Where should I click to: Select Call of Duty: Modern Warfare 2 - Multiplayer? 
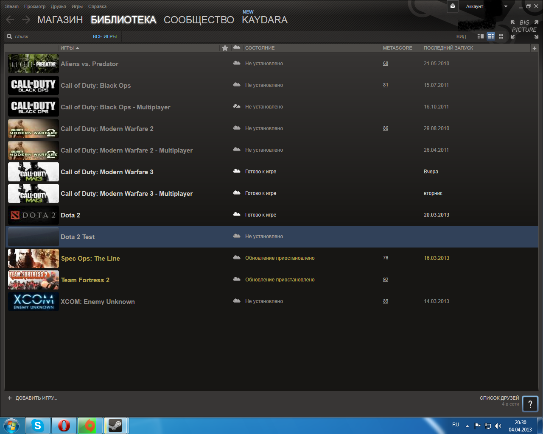[127, 150]
